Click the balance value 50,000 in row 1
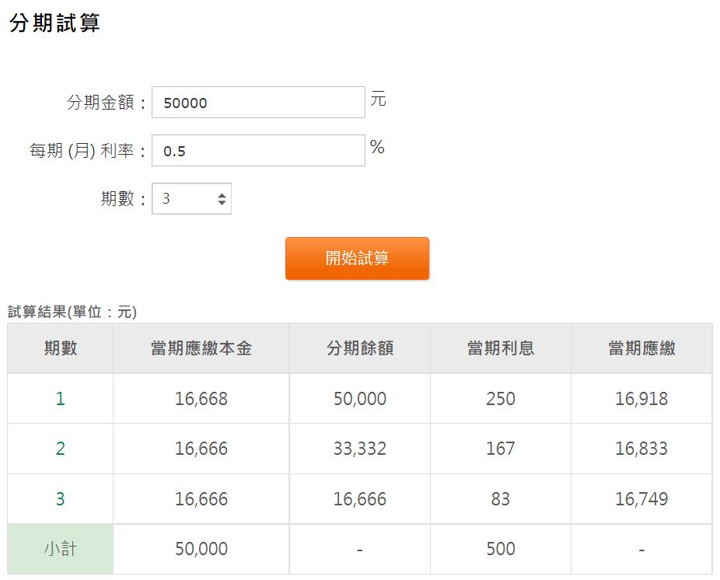 [359, 399]
